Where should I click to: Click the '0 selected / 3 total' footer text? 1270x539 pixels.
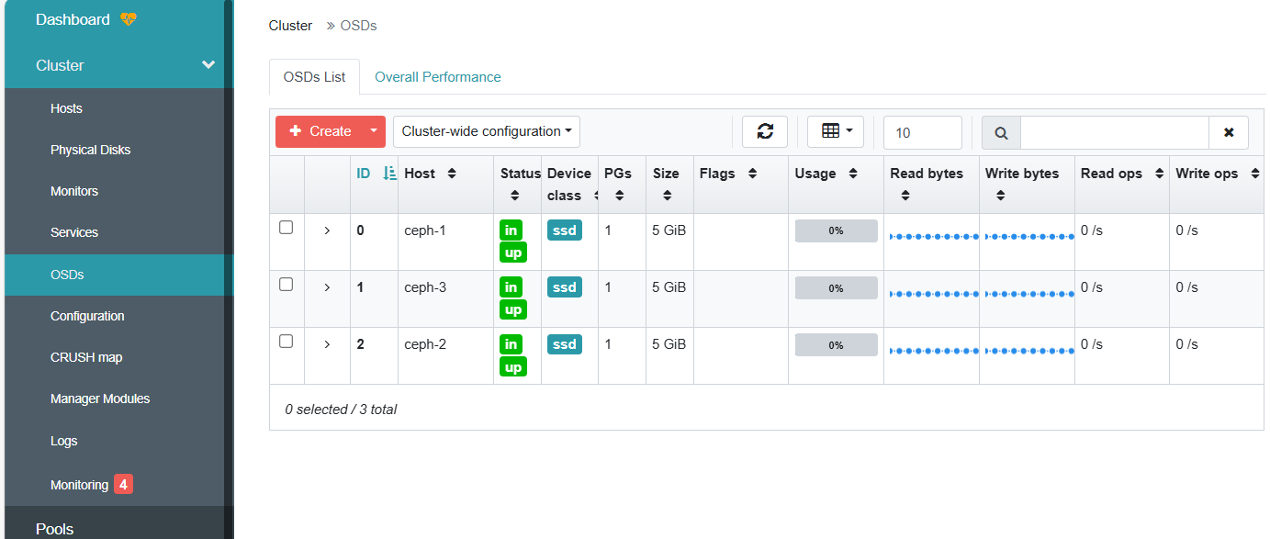(341, 410)
